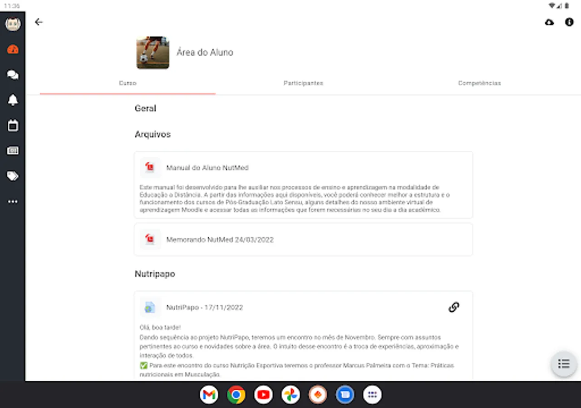
Task: Open the app launcher grid
Action: (x=372, y=395)
